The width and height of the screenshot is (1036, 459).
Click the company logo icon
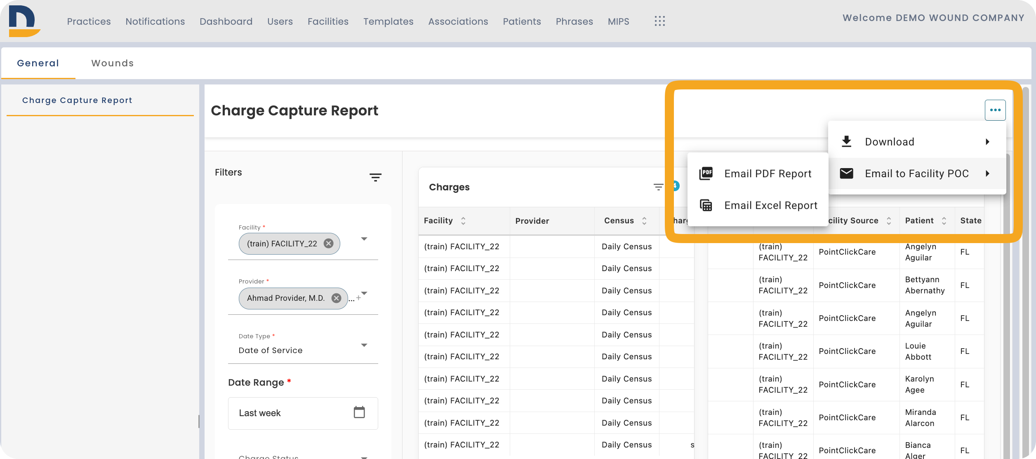click(x=24, y=21)
